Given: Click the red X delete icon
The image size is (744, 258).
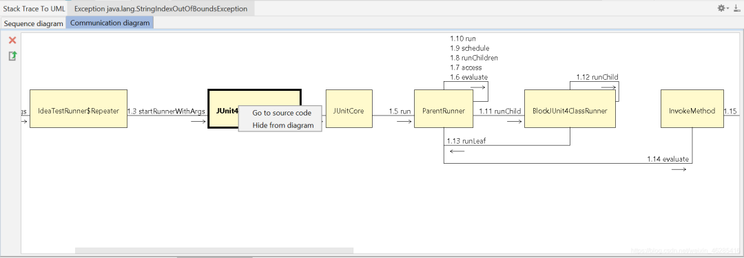Looking at the screenshot, I should point(13,41).
